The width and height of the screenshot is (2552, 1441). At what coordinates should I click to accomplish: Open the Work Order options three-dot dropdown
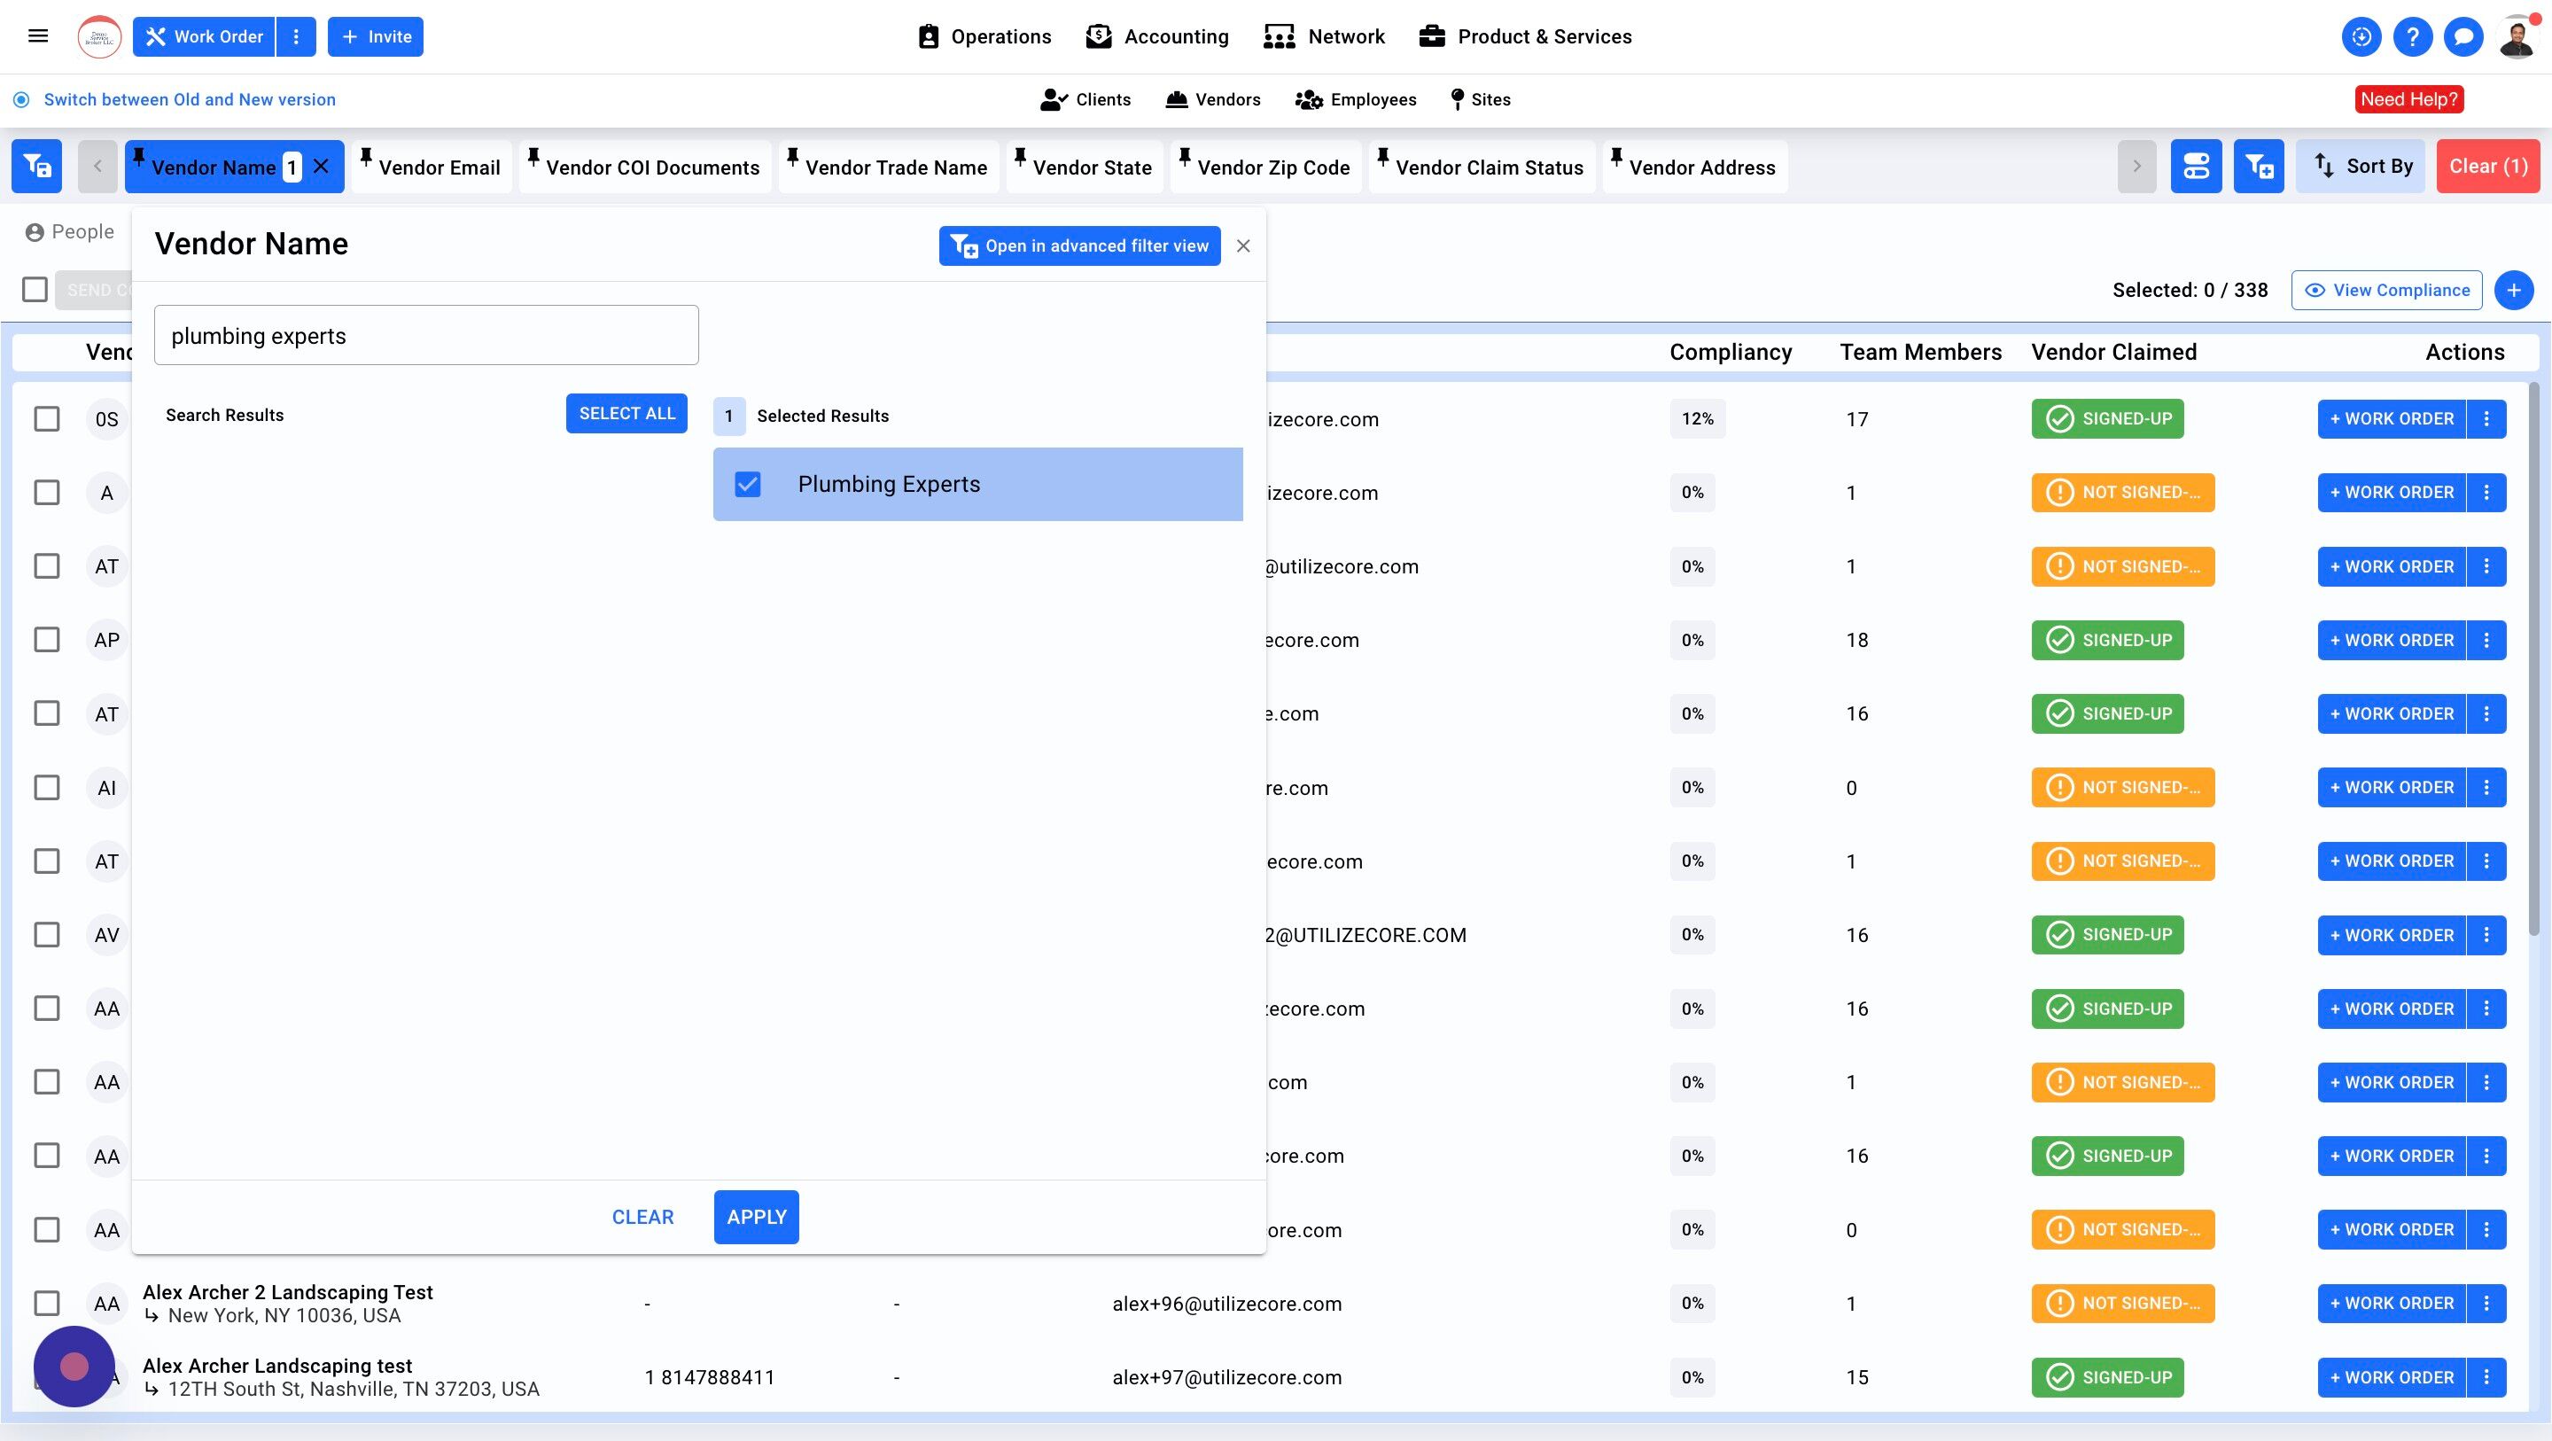(296, 36)
